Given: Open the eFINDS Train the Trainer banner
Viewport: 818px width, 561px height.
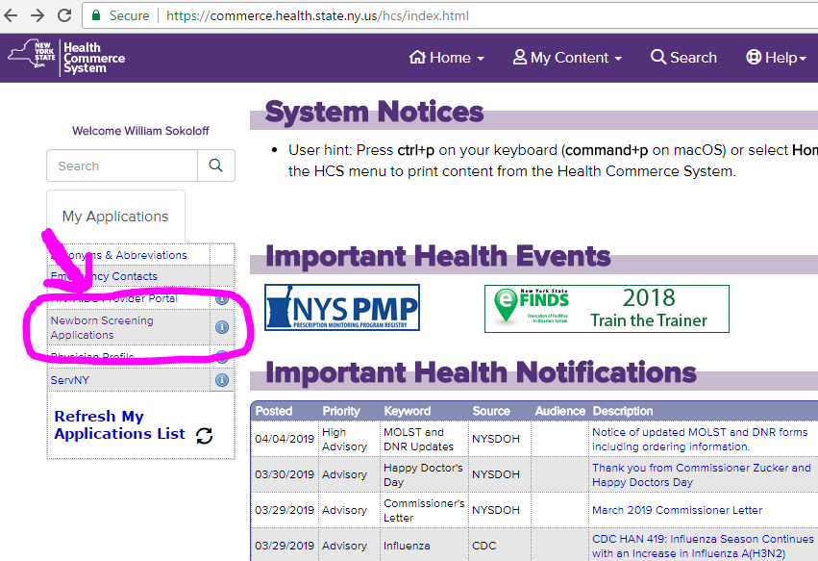Looking at the screenshot, I should (607, 308).
